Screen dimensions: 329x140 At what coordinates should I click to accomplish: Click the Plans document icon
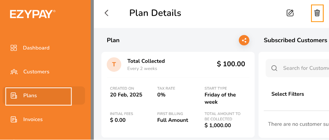(13, 95)
